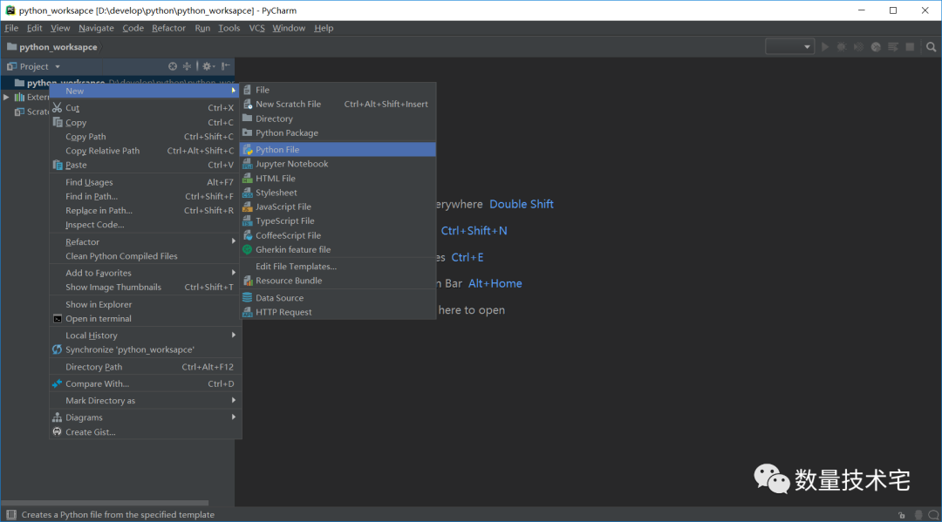This screenshot has height=522, width=942.
Task: Toggle tool window buttons in status bar corner
Action: click(x=8, y=515)
